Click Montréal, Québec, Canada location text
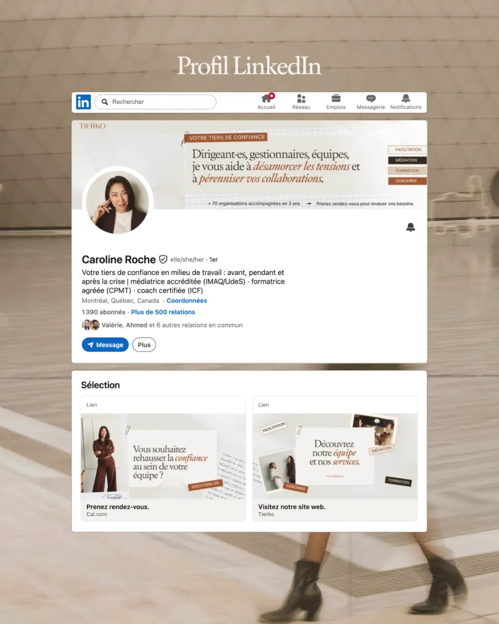 coord(121,301)
